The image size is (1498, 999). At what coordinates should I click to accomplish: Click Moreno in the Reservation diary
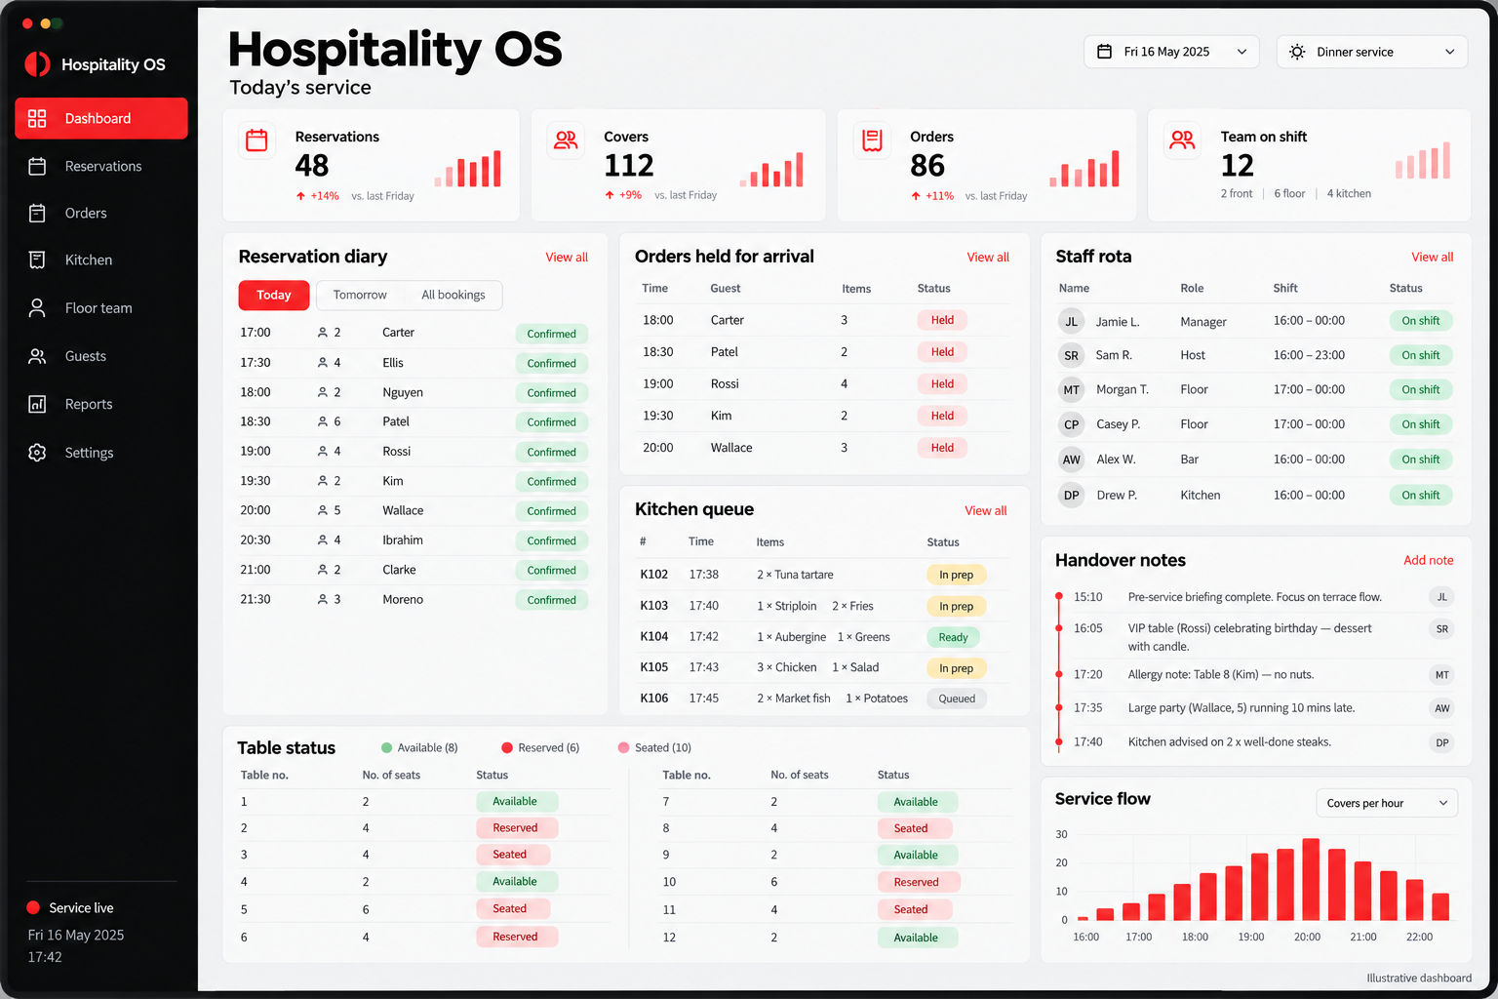[x=403, y=600]
